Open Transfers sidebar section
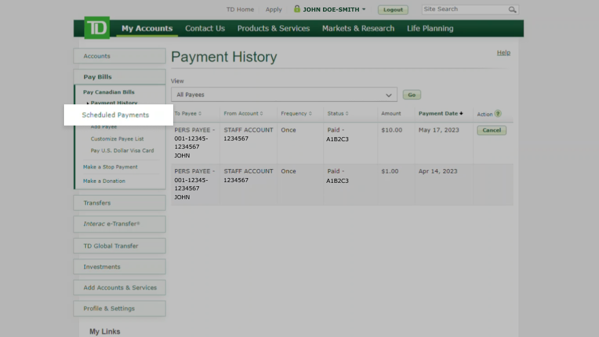The width and height of the screenshot is (599, 337). click(119, 203)
